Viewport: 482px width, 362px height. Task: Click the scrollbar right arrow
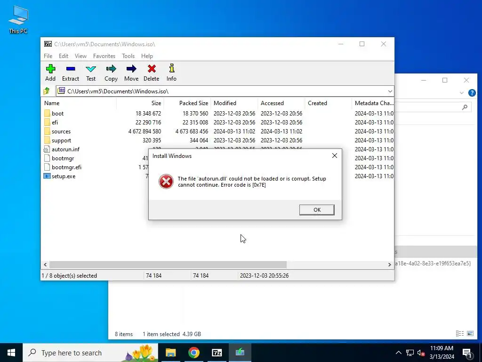pyautogui.click(x=389, y=264)
